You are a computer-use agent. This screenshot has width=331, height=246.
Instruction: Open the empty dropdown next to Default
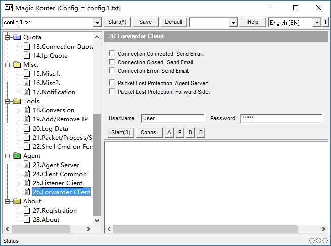233,22
